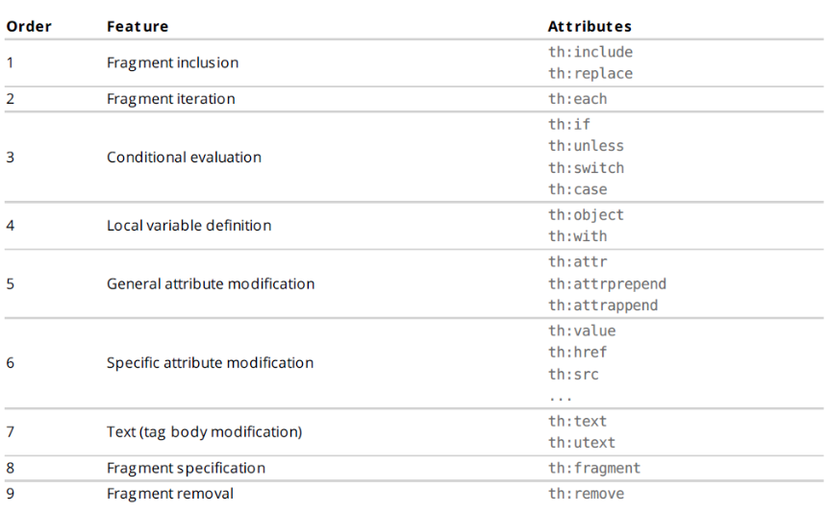
Task: Click the "Order" column header
Action: [x=29, y=26]
